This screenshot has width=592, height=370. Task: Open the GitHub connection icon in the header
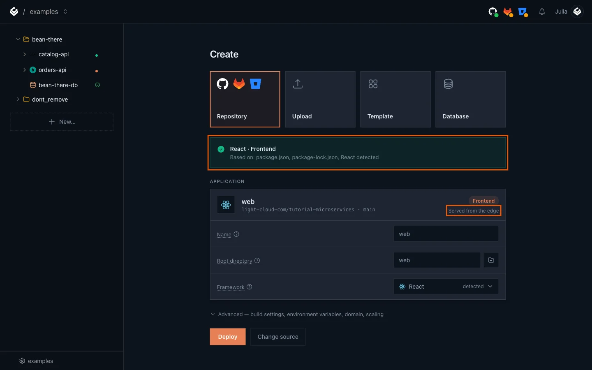point(493,12)
